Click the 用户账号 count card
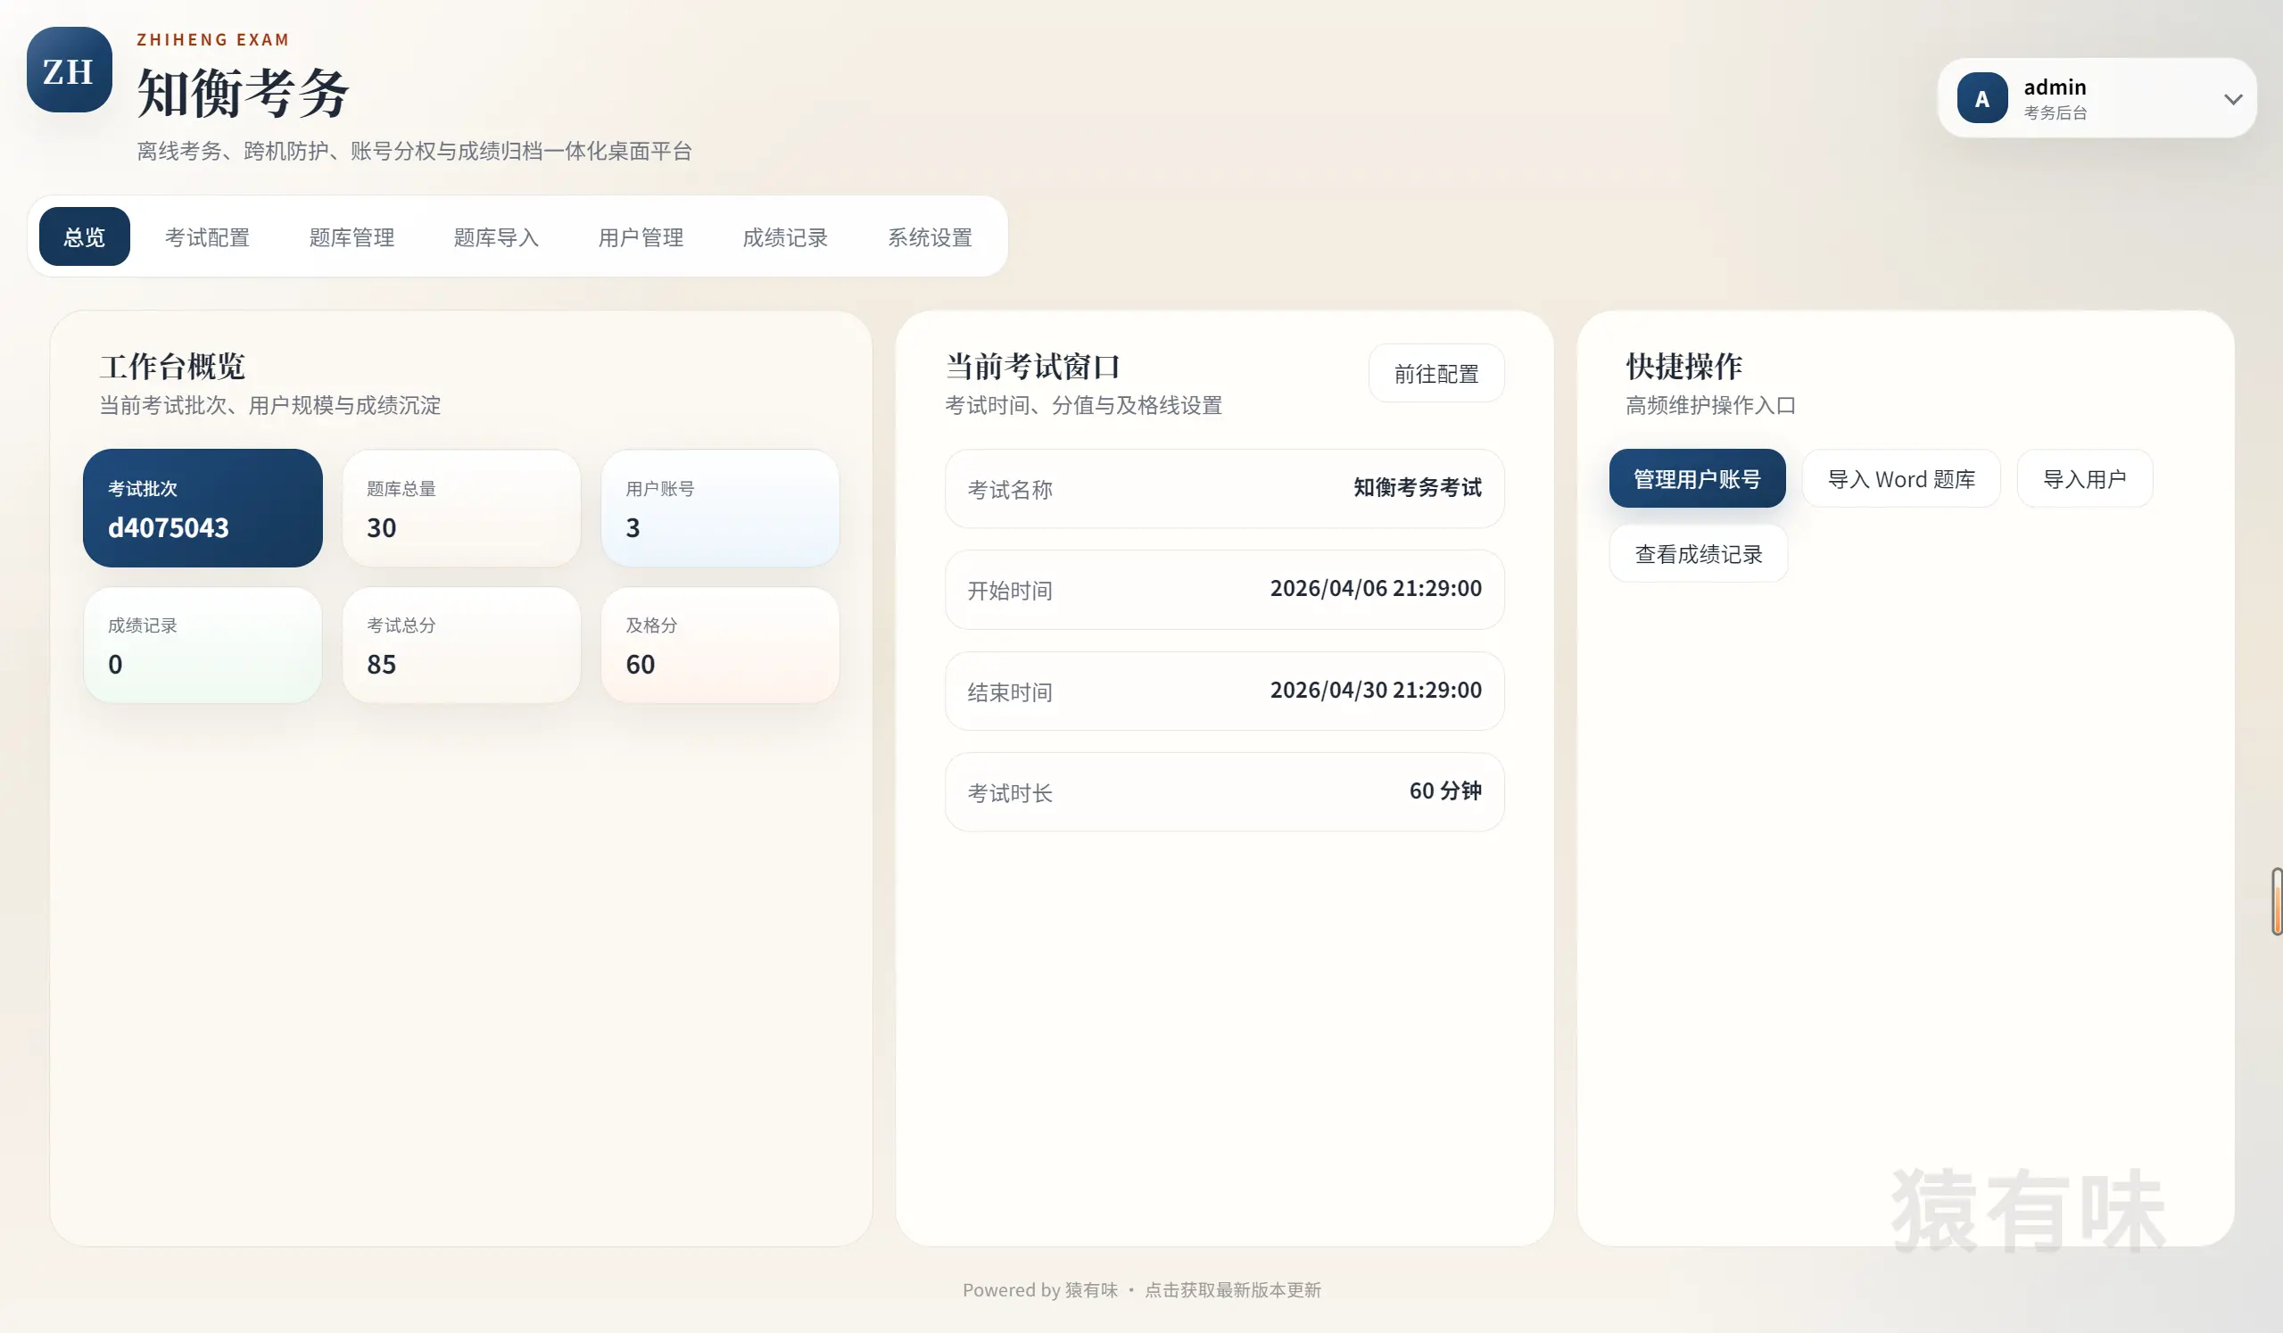The image size is (2283, 1333). [x=719, y=508]
